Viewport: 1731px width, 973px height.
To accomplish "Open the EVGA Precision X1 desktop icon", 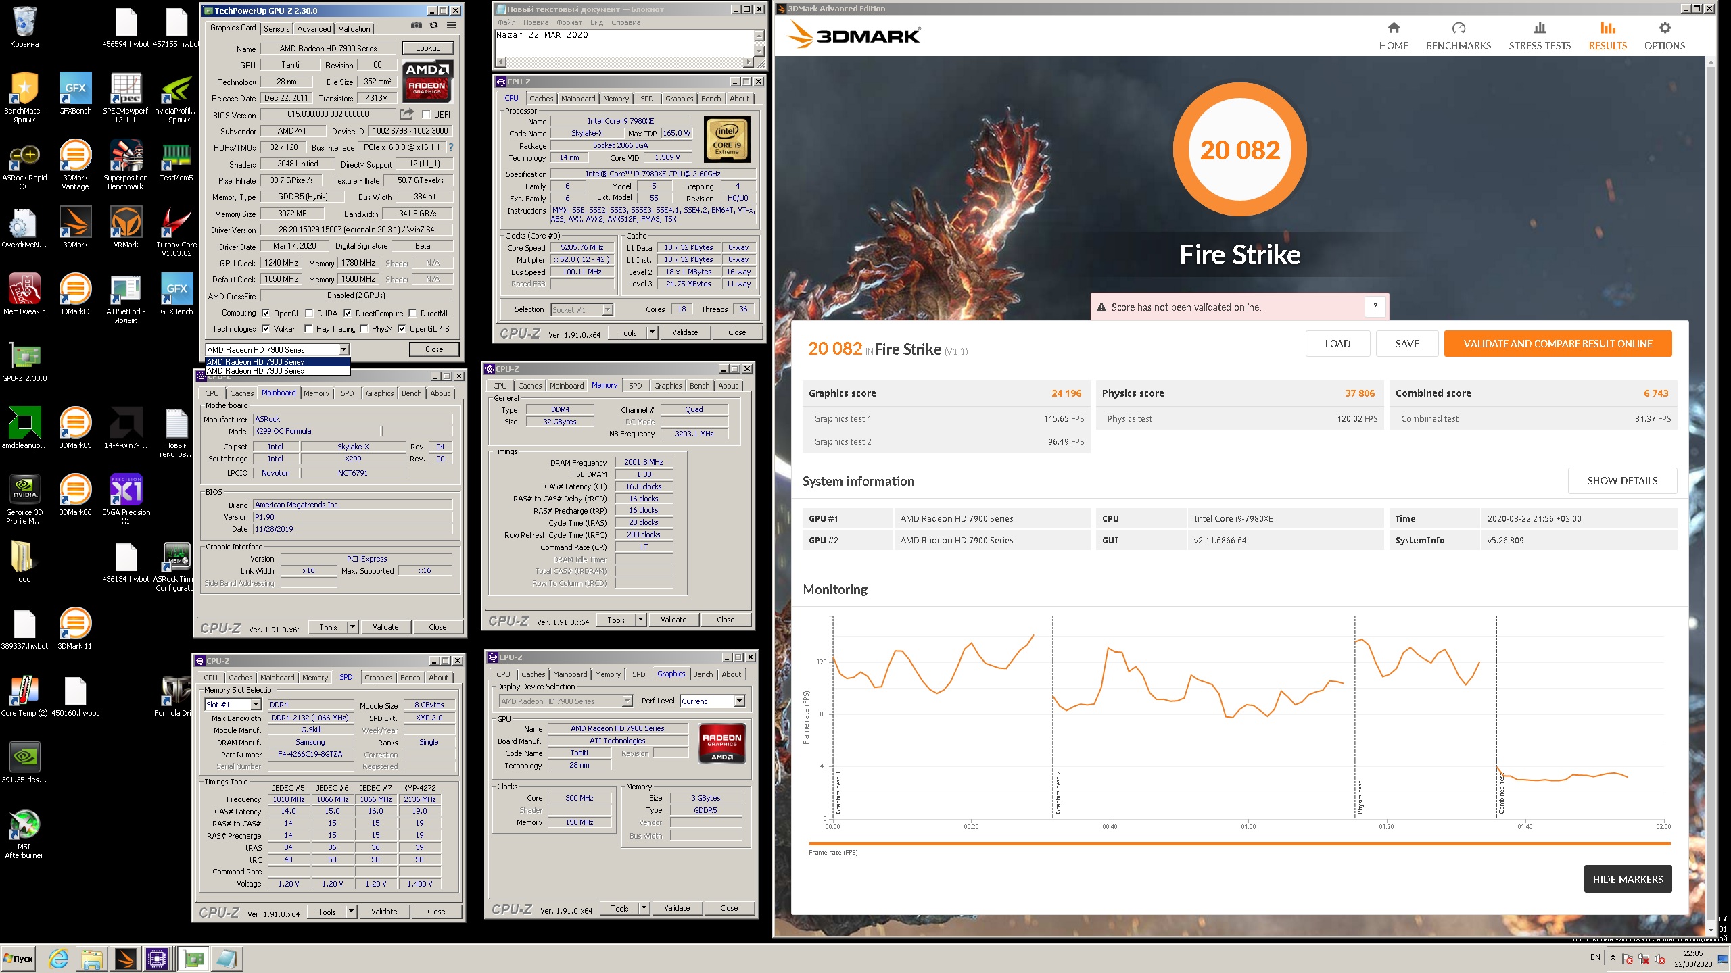I will click(126, 499).
